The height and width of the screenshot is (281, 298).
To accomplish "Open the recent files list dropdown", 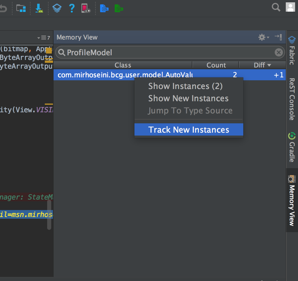I will click(44, 38).
